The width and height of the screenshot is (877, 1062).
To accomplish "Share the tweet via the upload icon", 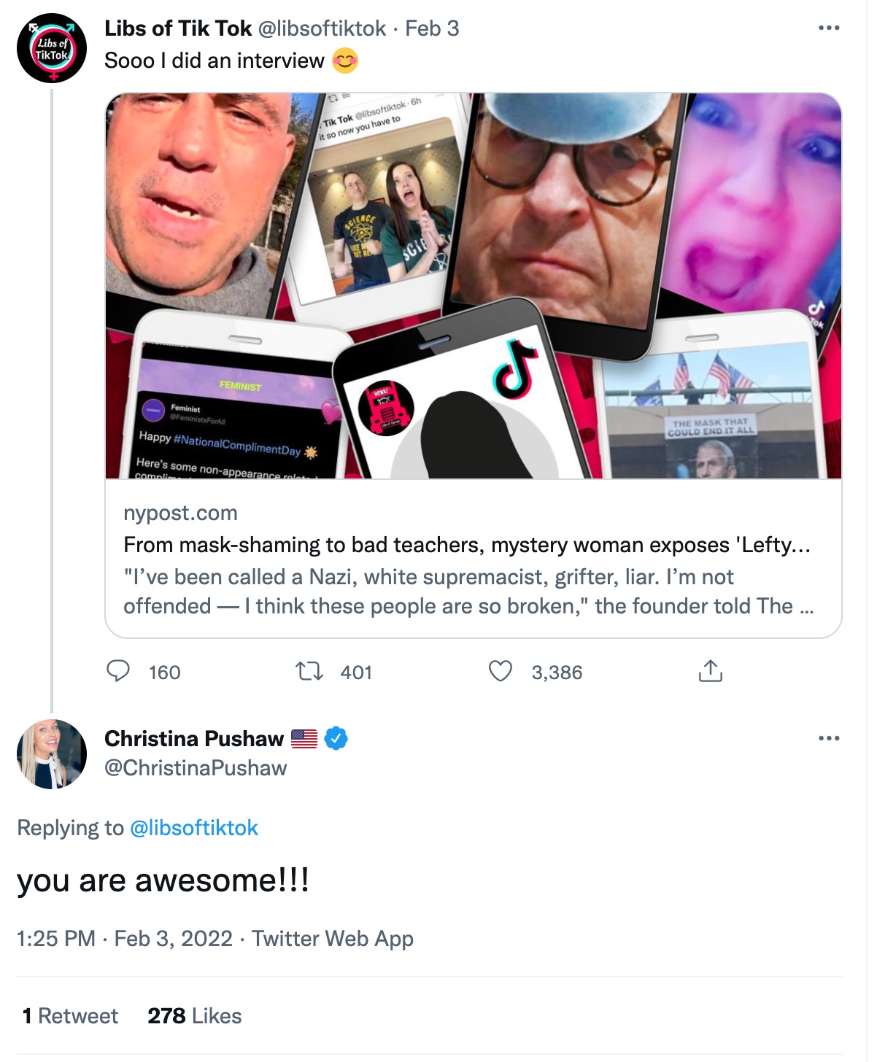I will point(710,671).
